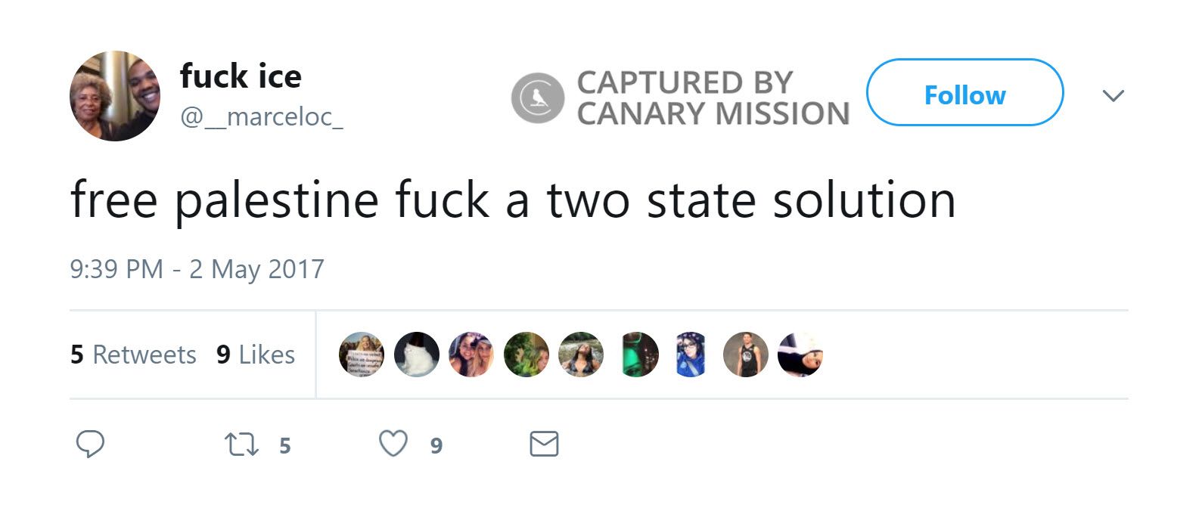Click the reply speech bubble icon
Screen dimensions: 1202x511
pos(90,444)
